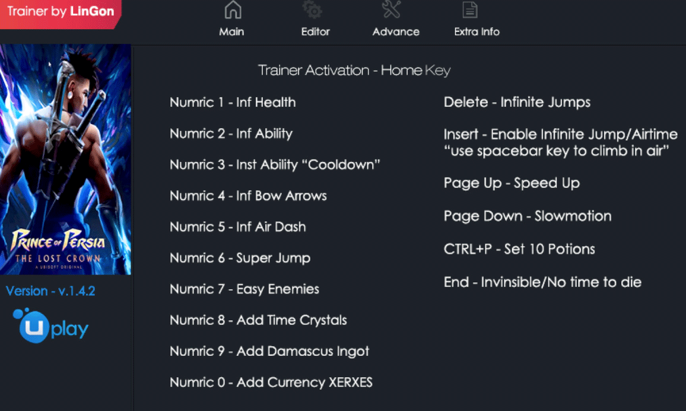Screen dimensions: 686x411
Task: Enable Numric 2 Inf Ability option
Action: pos(231,133)
